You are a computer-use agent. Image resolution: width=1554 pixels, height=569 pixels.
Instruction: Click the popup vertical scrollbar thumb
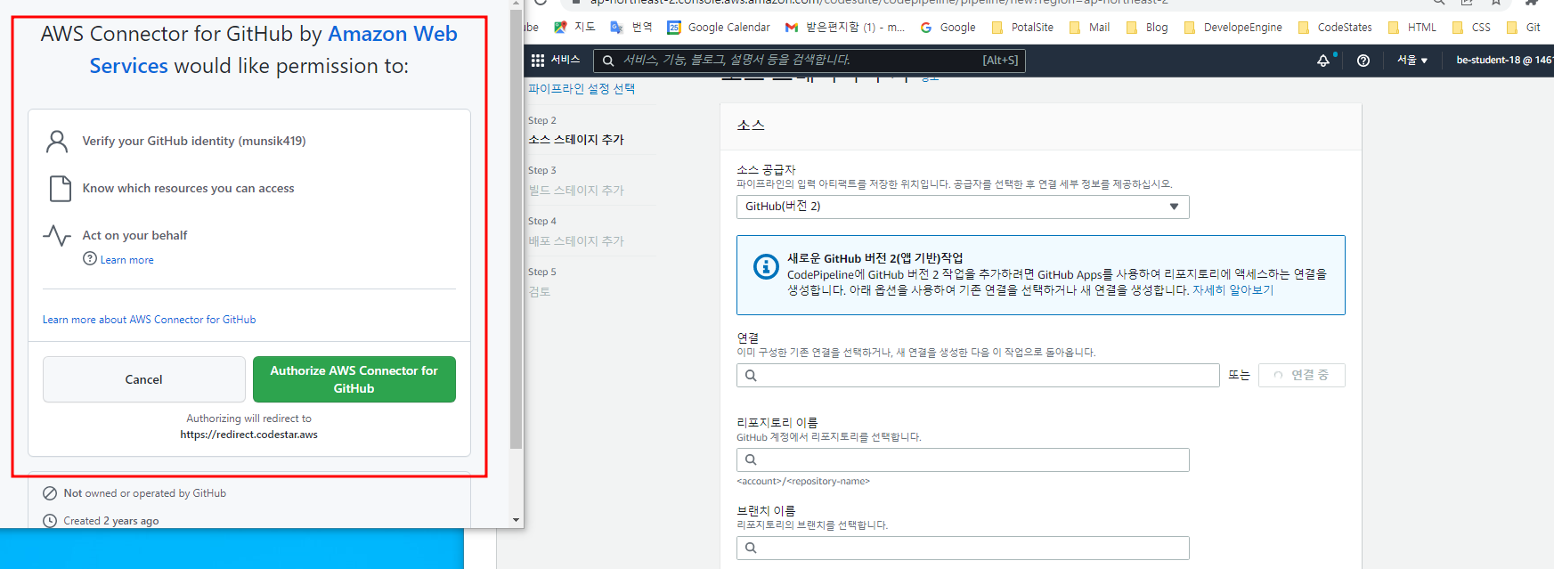tap(516, 230)
